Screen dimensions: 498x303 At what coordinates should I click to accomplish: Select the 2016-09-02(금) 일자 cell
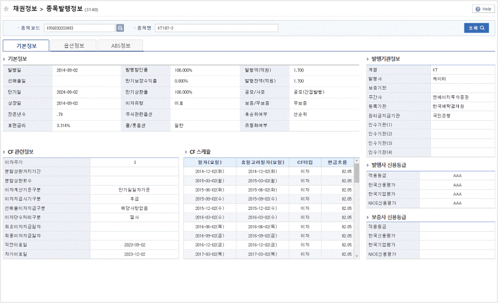pyautogui.click(x=209, y=236)
